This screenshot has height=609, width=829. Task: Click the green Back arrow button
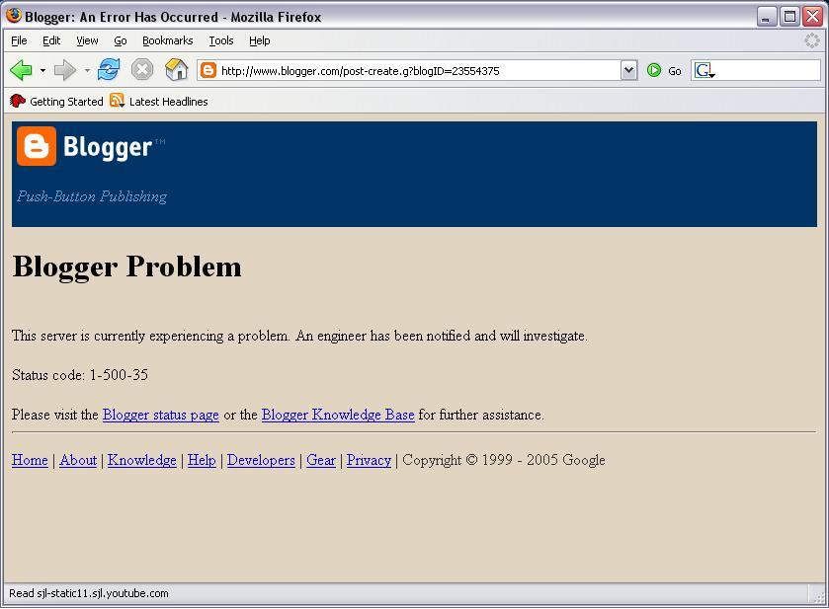point(21,70)
